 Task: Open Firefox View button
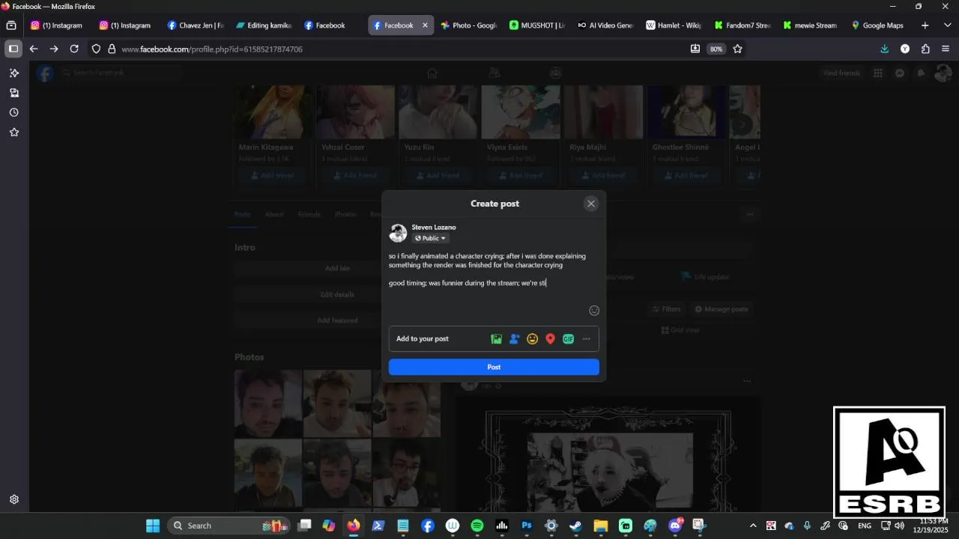coord(11,25)
